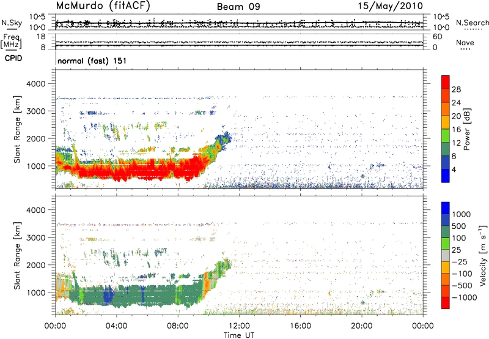Click the '10^5' left noise axis value
The height and width of the screenshot is (339, 489).
point(37,17)
